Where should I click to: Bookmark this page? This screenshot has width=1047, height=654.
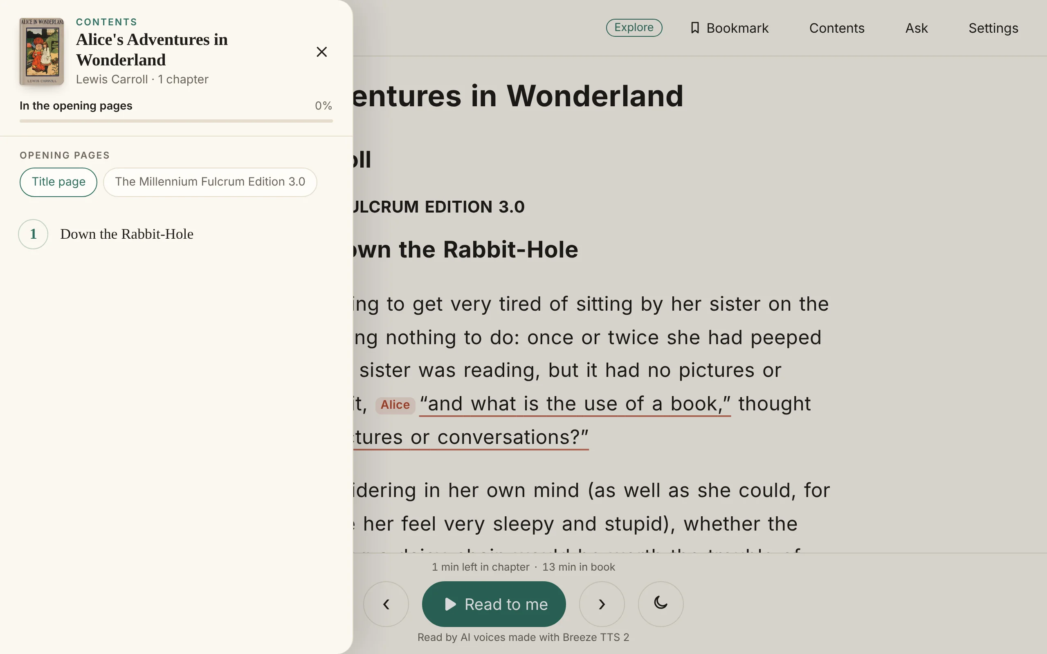729,28
